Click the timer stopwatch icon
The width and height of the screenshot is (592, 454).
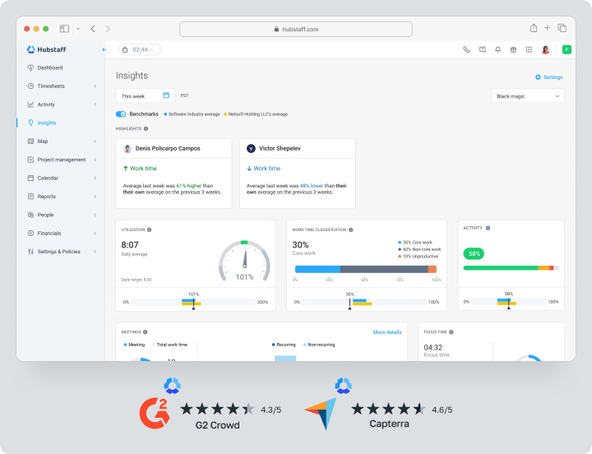pyautogui.click(x=125, y=49)
